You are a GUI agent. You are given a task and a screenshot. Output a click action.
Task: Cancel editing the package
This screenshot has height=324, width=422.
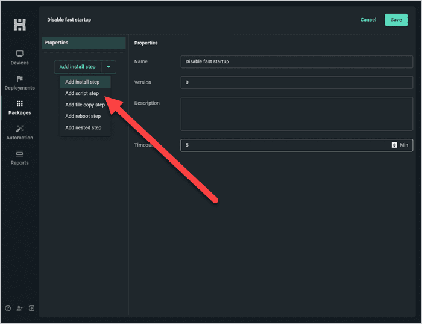368,20
